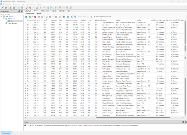Switch to the Форма view tab
The width and height of the screenshot is (187, 135).
pyautogui.click(x=39, y=13)
